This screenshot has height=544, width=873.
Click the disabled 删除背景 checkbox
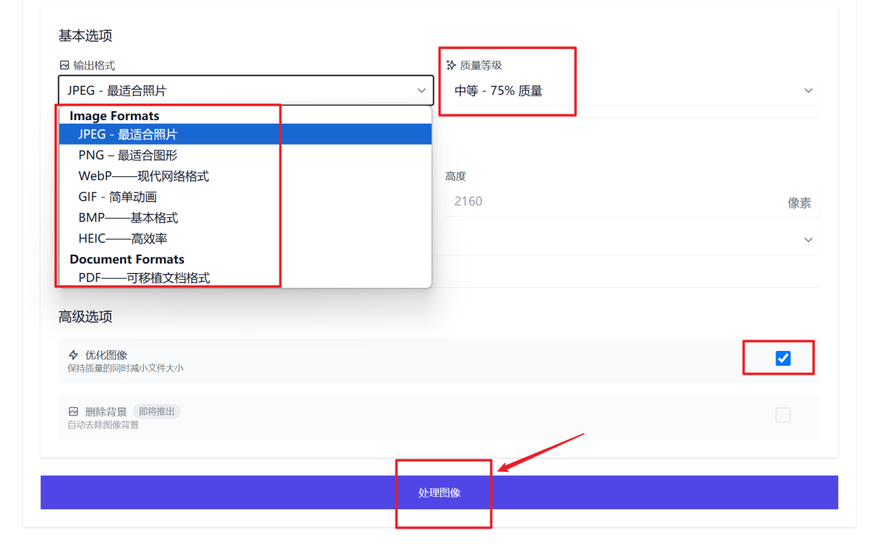click(x=782, y=414)
